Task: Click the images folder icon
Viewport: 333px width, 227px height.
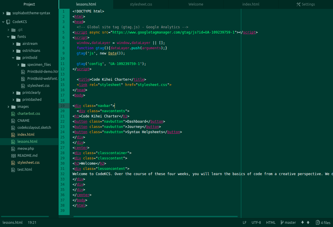Action: [x=13, y=107]
